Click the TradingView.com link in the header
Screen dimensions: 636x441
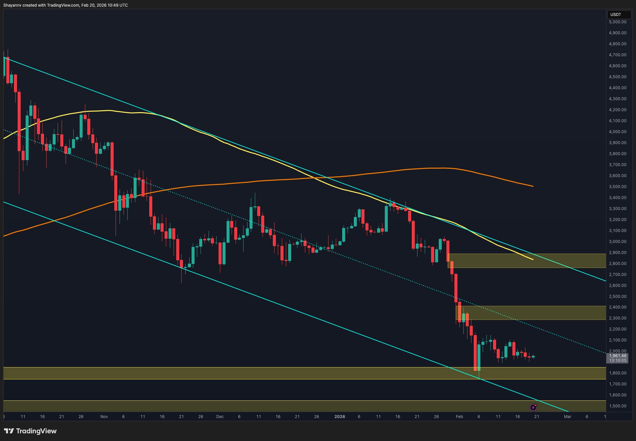tap(64, 5)
